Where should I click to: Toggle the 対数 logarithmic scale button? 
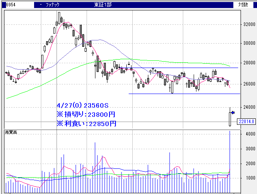pos(243,4)
